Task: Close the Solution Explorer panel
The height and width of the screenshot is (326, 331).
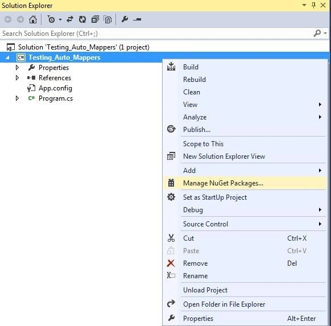Action: [x=323, y=5]
